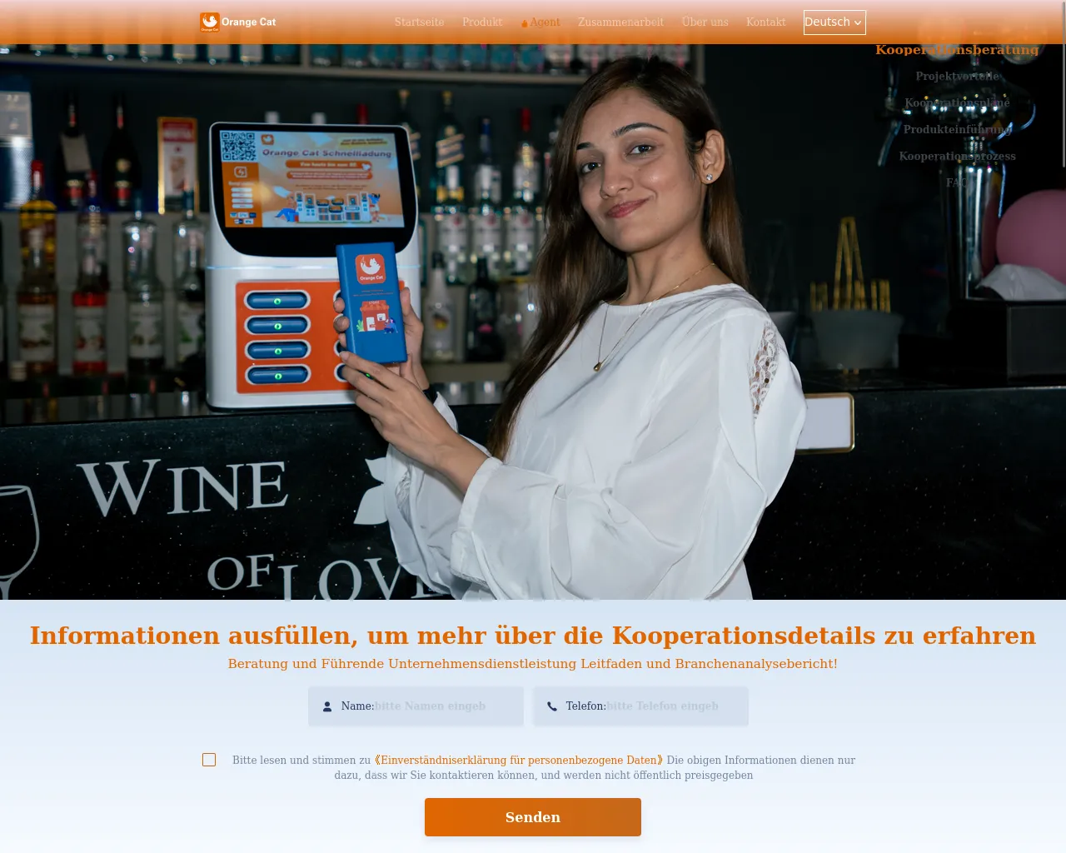Click the phone icon in Telefon field
The width and height of the screenshot is (1066, 853).
point(552,706)
